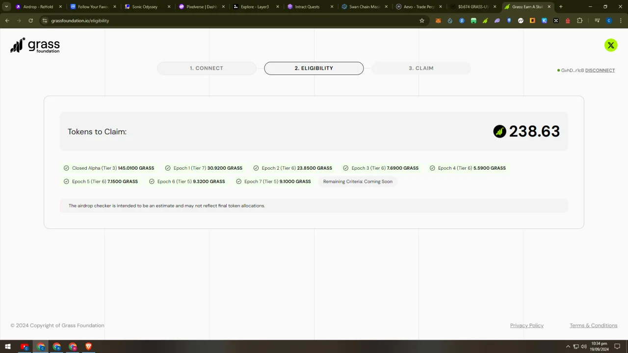
Task: Click the Closed Alpha (Tier 3) check mark
Action: coord(66,168)
